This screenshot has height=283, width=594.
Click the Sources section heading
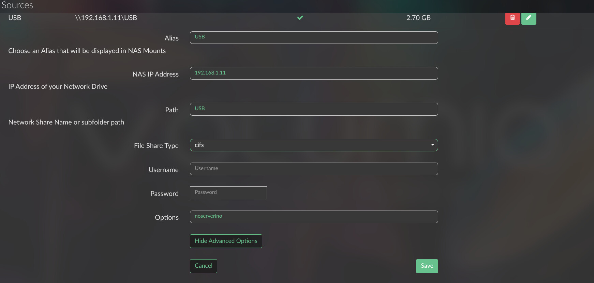coord(17,5)
